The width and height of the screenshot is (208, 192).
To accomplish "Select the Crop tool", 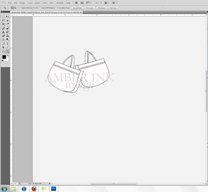I will (3, 24).
